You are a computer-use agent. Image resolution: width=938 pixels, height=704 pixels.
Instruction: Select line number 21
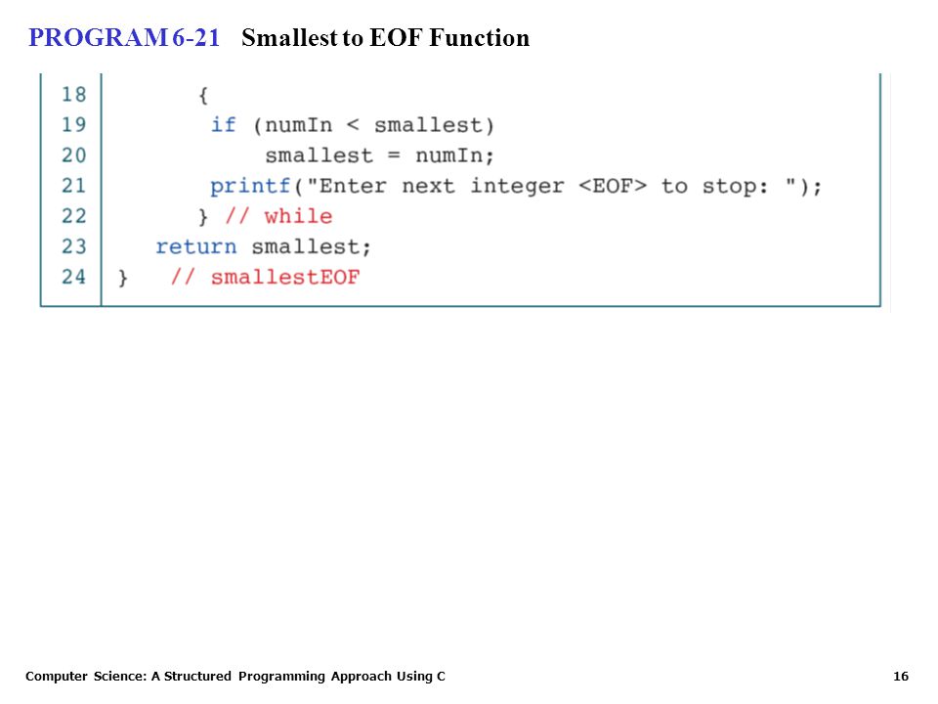tap(74, 186)
